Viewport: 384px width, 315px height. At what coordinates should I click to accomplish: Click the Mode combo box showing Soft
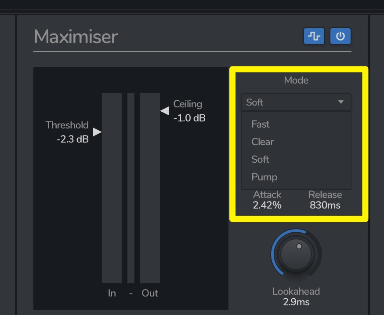tap(290, 102)
